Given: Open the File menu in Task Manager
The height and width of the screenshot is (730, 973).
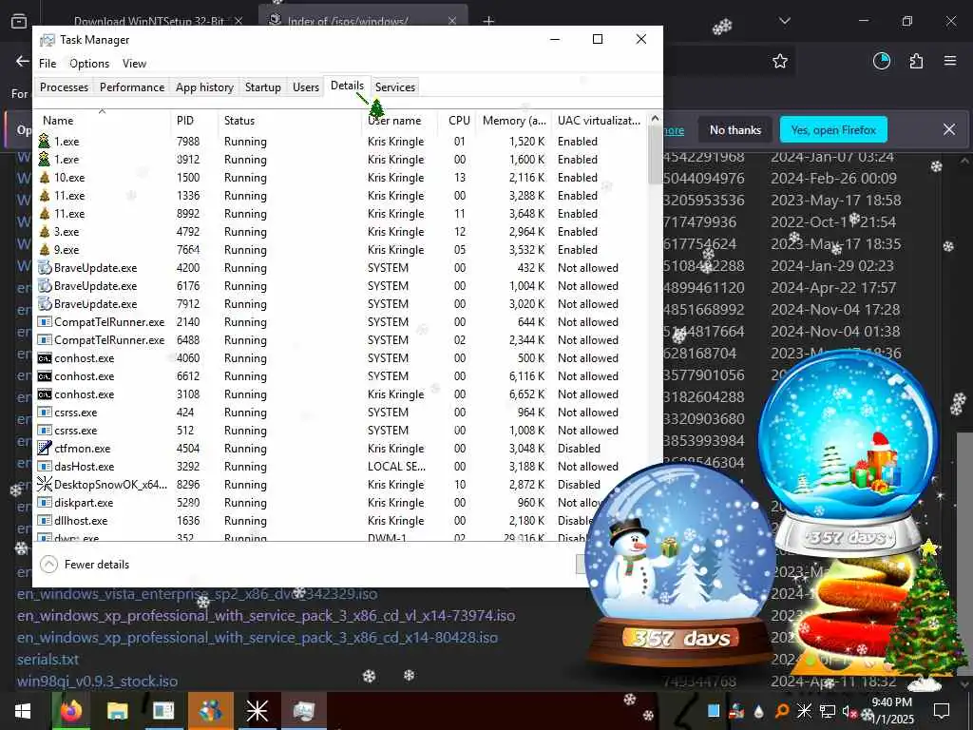Looking at the screenshot, I should tap(48, 64).
